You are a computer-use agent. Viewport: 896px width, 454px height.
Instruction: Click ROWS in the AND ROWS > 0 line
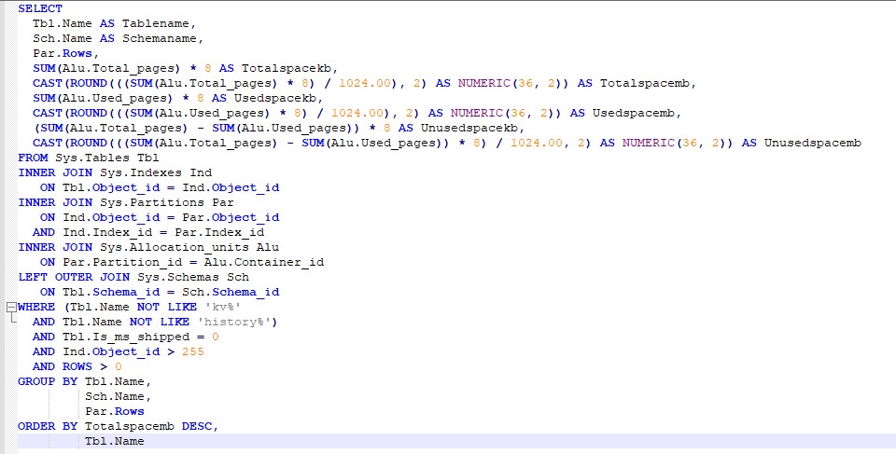77,366
